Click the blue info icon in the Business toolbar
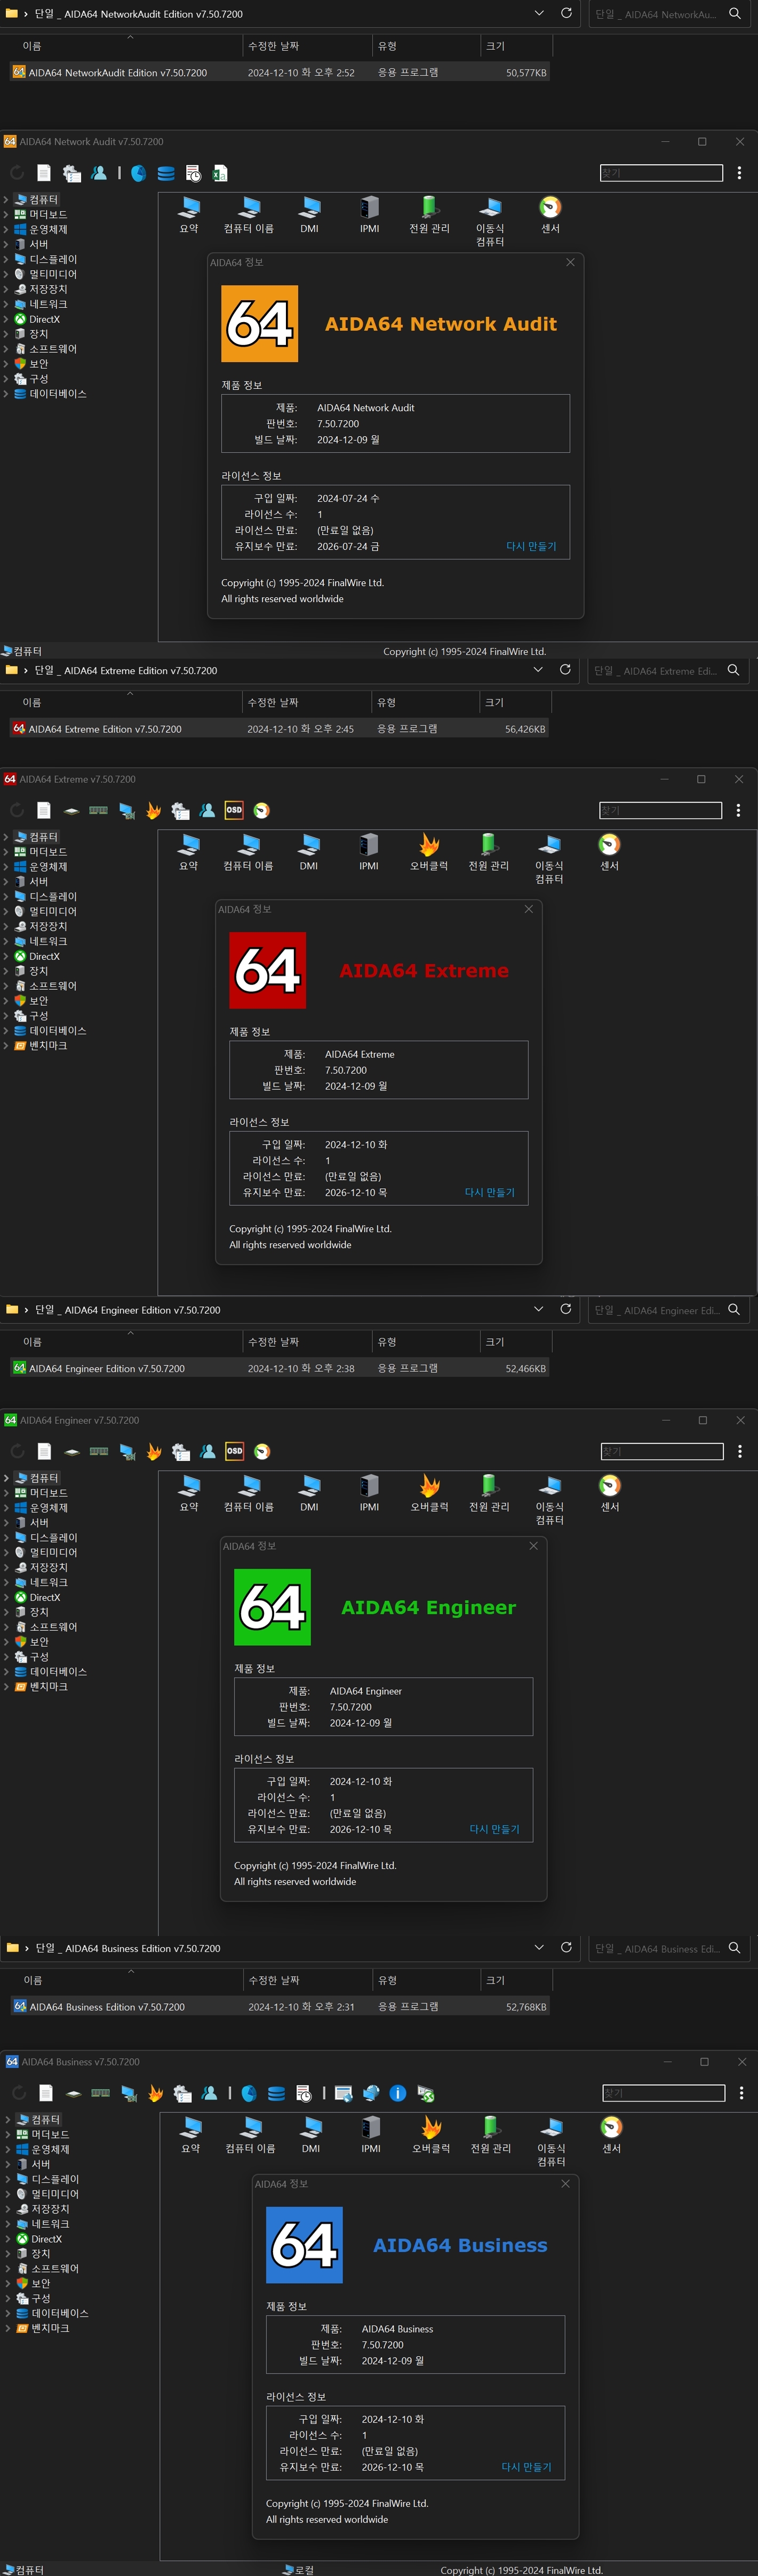Viewport: 758px width, 2576px height. pyautogui.click(x=398, y=2093)
